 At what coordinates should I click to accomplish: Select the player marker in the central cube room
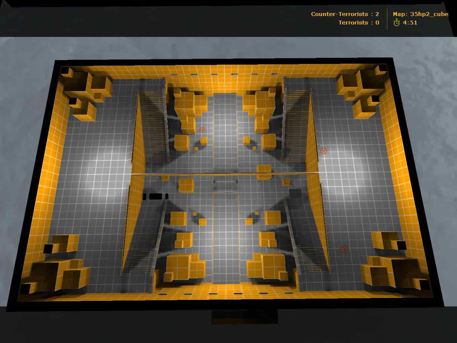point(202,130)
